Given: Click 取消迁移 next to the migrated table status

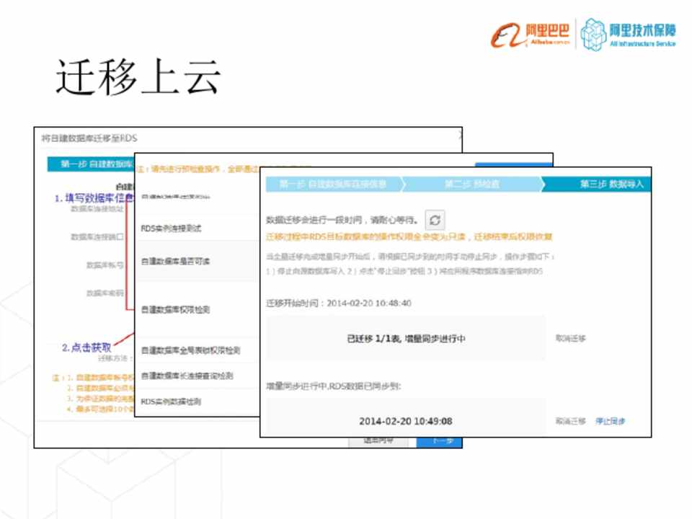Looking at the screenshot, I should [x=570, y=338].
